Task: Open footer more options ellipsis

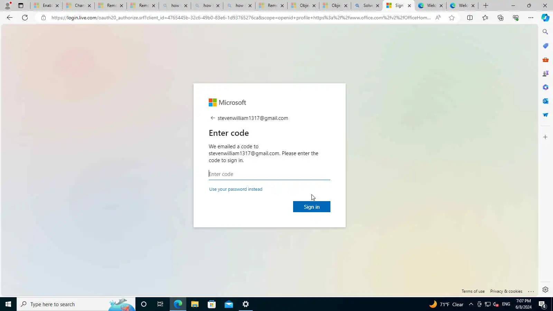Action: tap(531, 291)
